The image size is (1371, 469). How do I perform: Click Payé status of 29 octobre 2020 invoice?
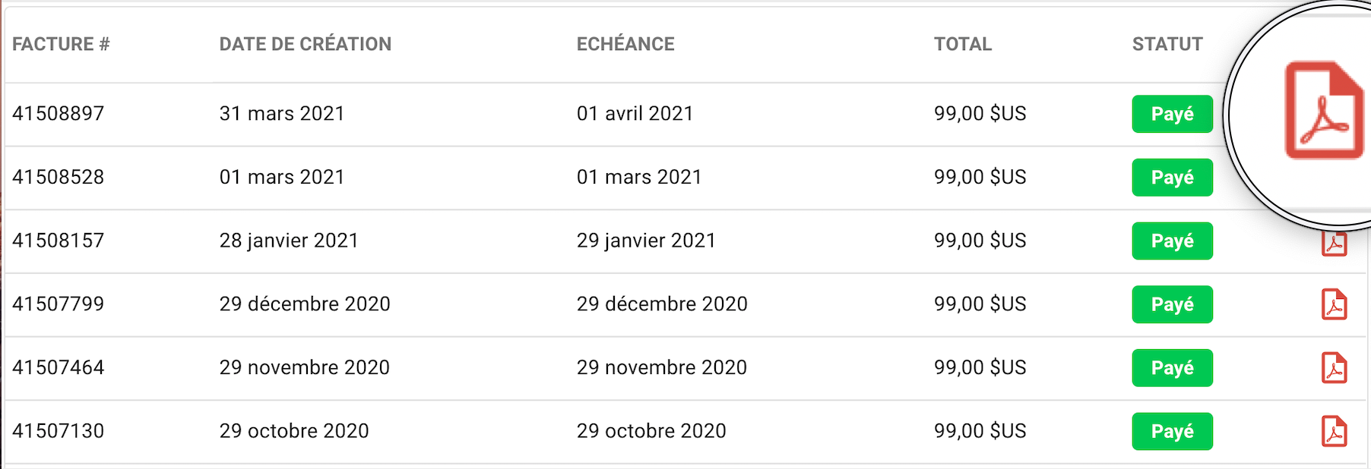(x=1172, y=431)
